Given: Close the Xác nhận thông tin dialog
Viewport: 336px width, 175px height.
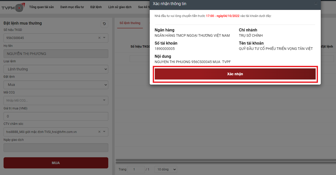Looking at the screenshot, I should [316, 4].
